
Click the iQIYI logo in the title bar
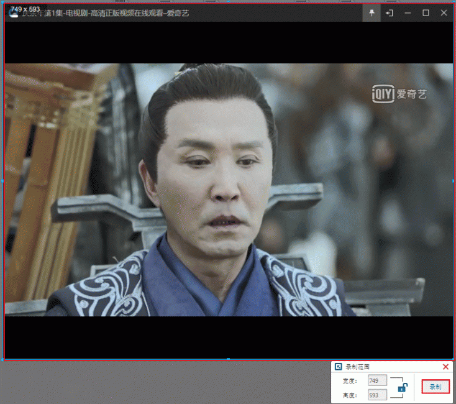coord(13,13)
